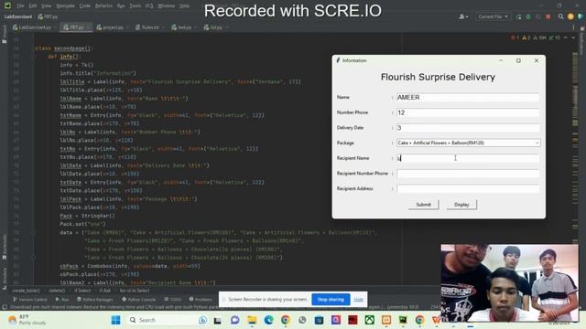The image size is (586, 329).
Task: Open the weather widget showing Partly cloudy
Action: coord(27,320)
